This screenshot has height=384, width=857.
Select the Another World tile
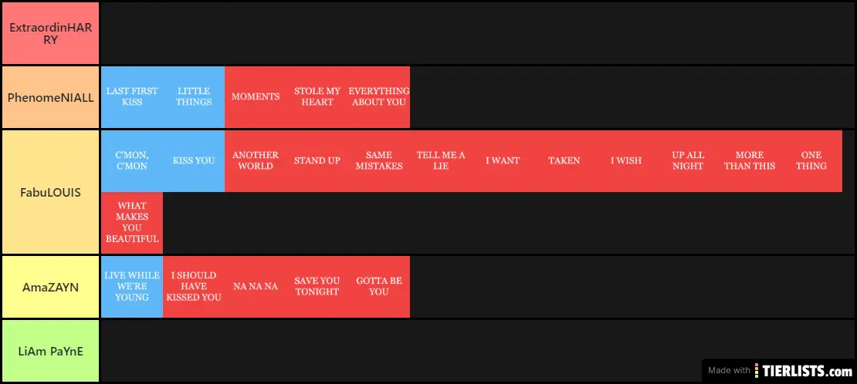click(x=256, y=160)
